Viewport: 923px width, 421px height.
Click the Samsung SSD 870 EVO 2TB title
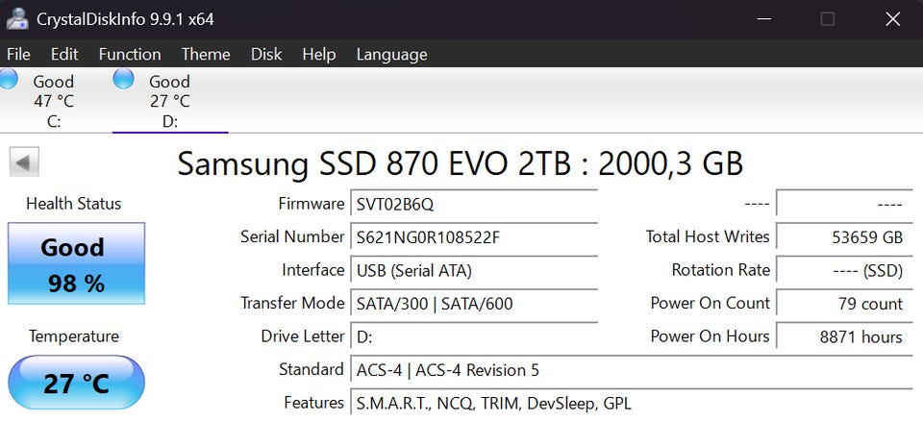pos(461,163)
